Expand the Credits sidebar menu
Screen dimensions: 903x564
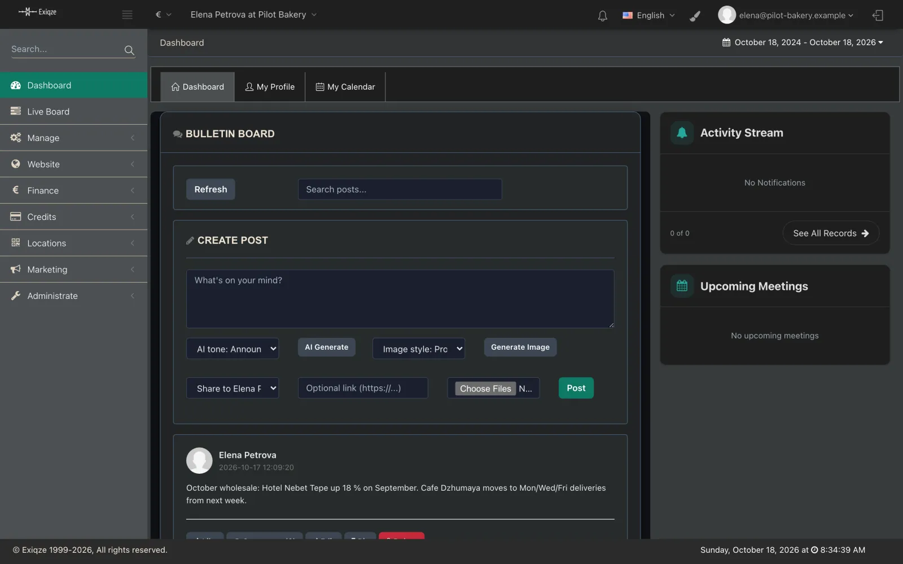click(x=73, y=217)
